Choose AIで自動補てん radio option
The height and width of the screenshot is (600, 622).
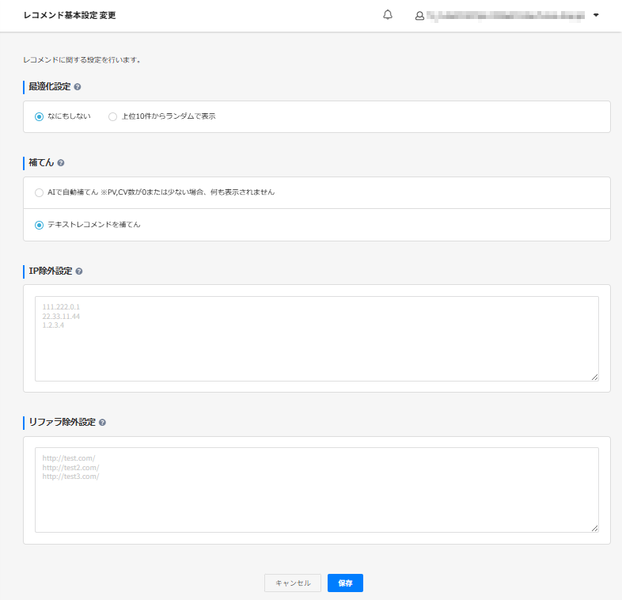coord(39,193)
